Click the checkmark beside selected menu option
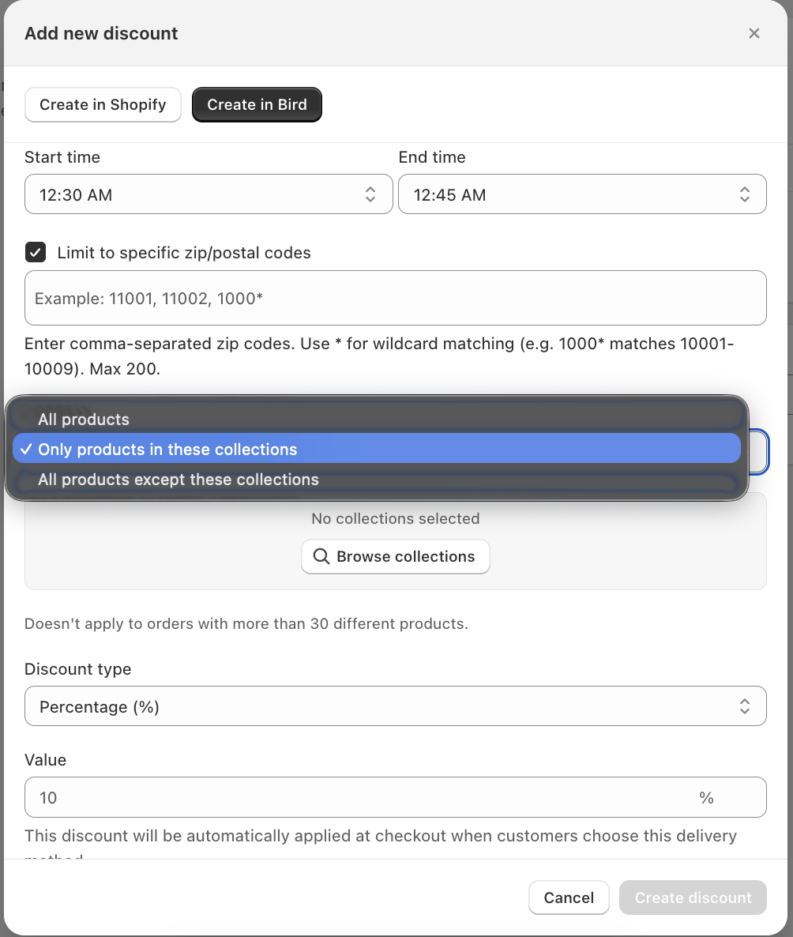 tap(26, 450)
